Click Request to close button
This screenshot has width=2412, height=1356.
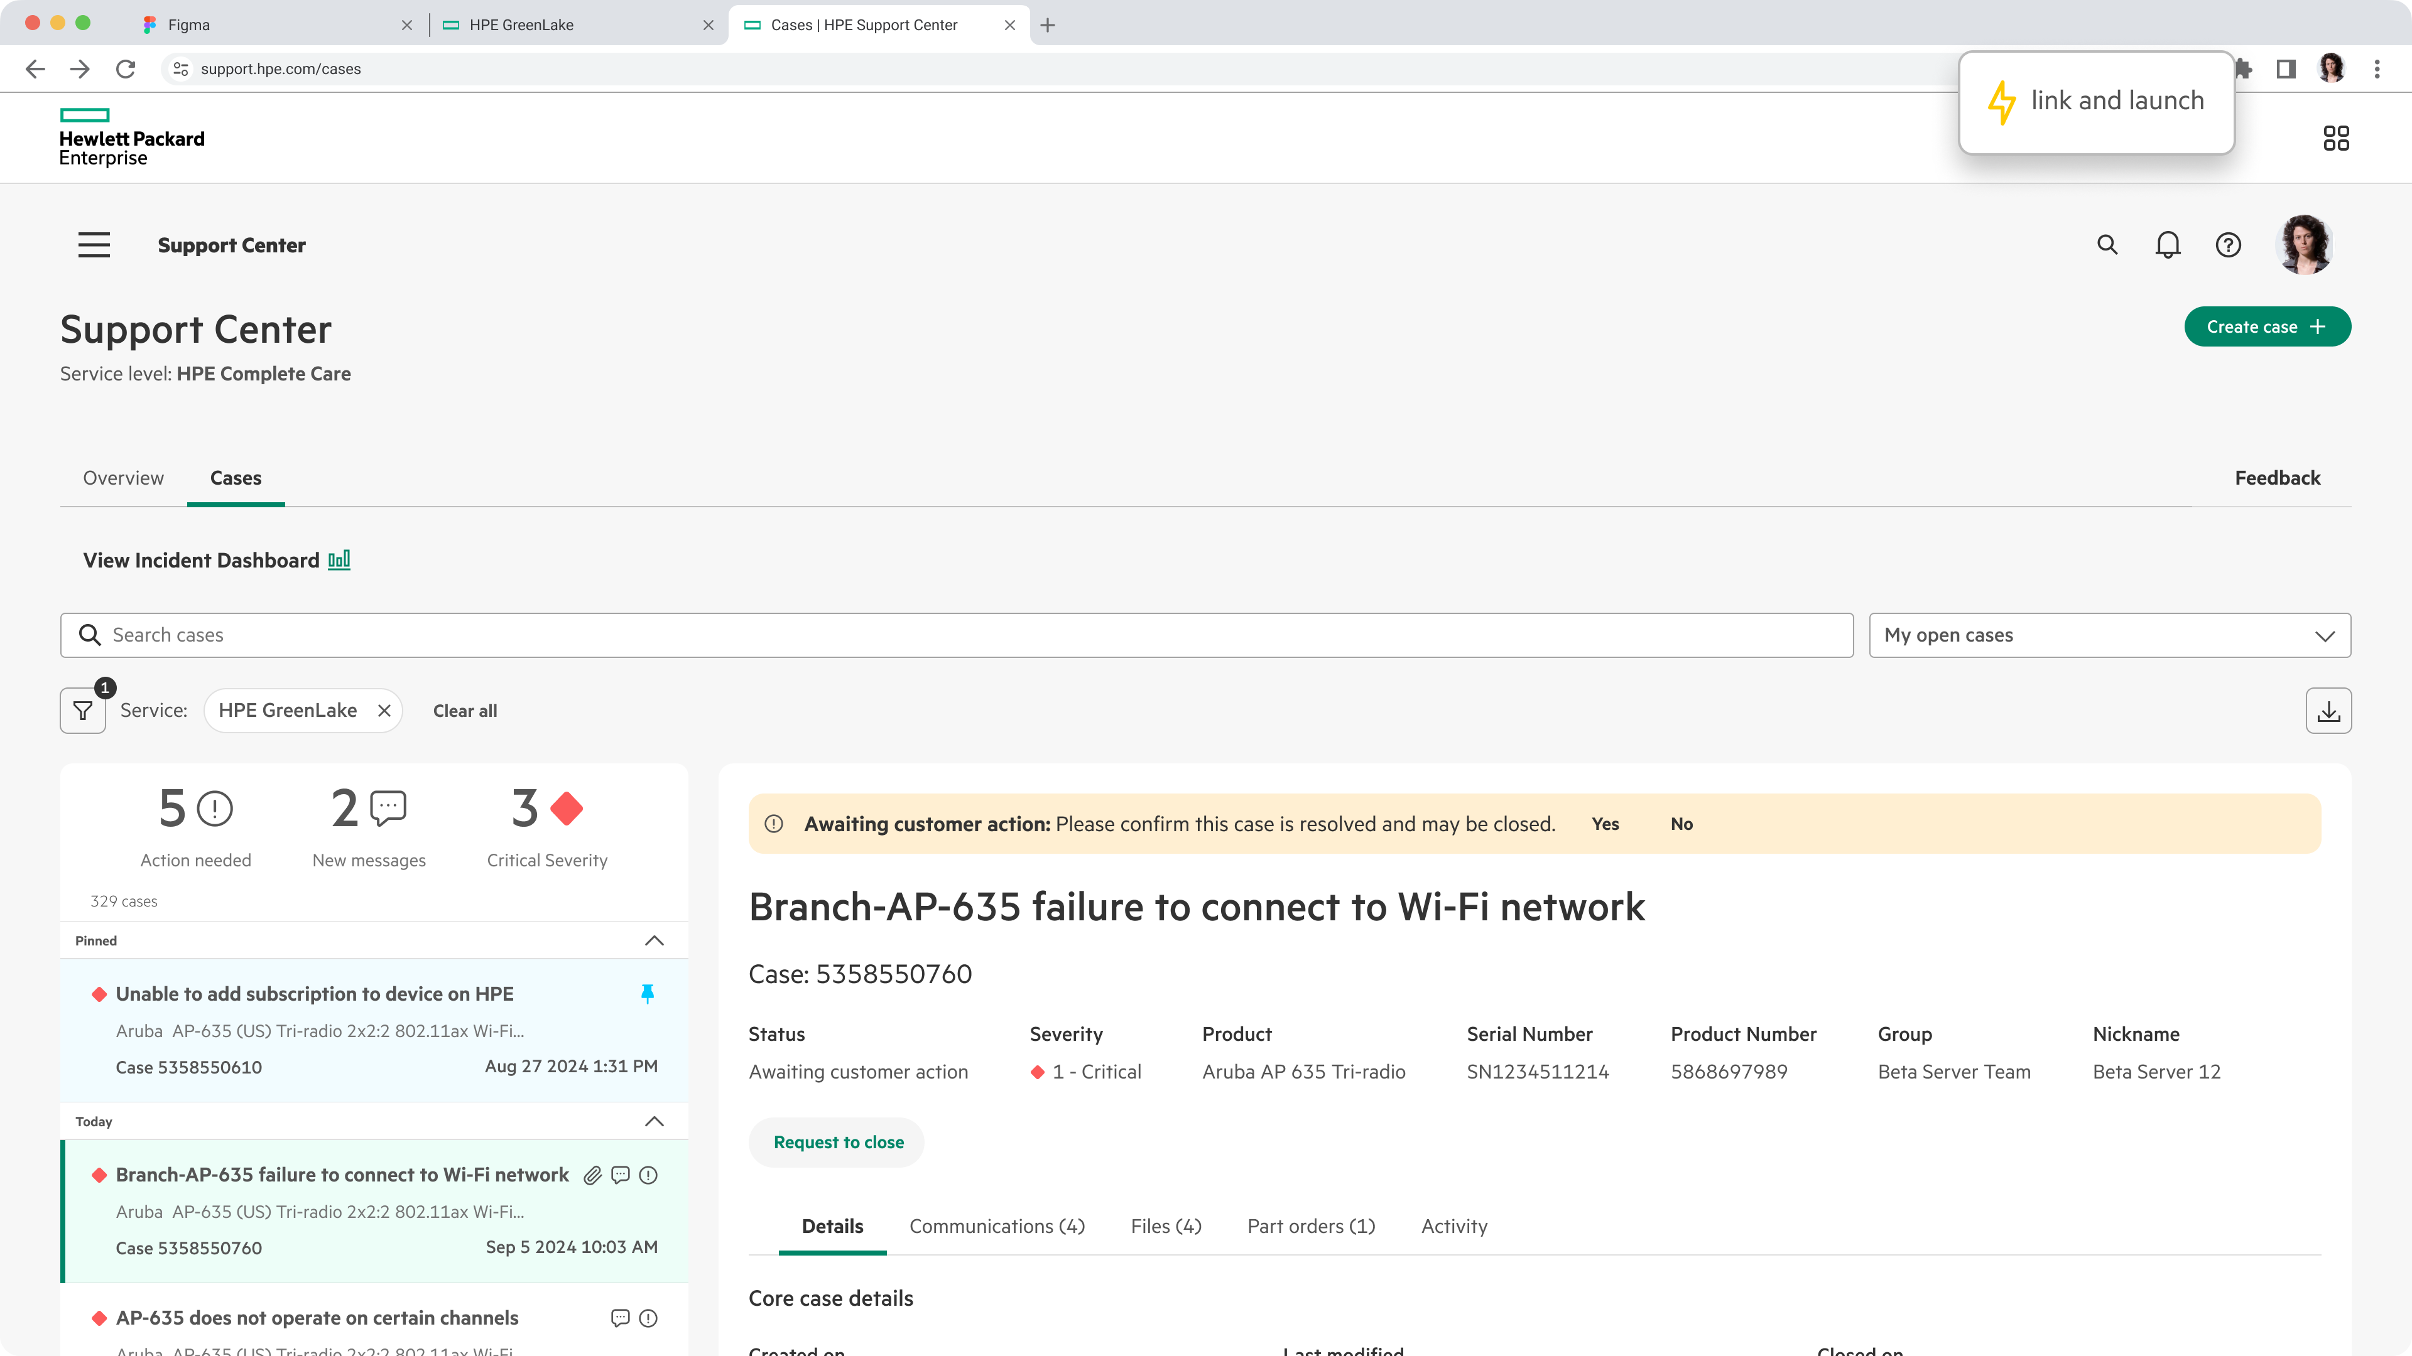pyautogui.click(x=837, y=1143)
